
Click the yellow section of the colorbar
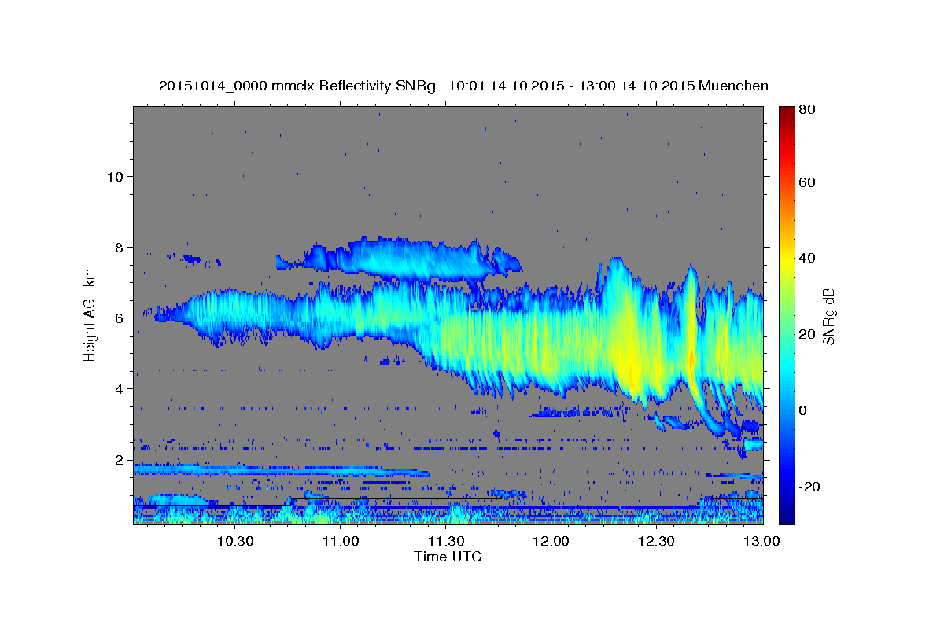point(787,259)
